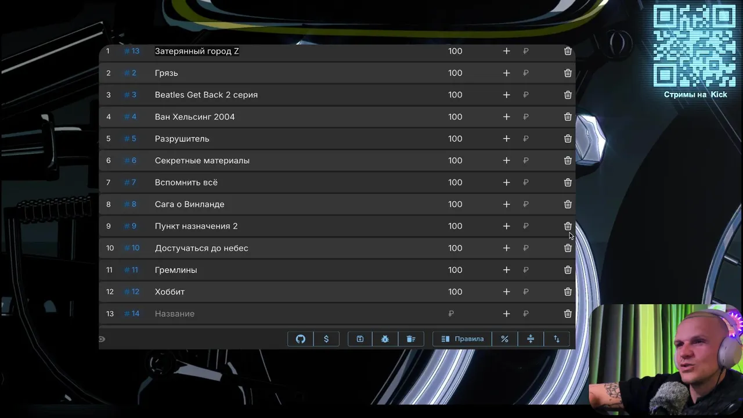
Task: Open the GitHub link icon
Action: (301, 339)
